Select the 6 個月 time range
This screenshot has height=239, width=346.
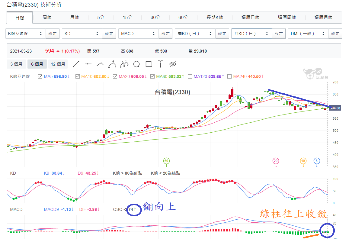[x=37, y=64]
